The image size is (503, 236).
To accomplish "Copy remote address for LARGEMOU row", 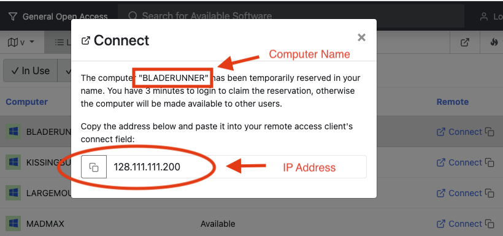I will coord(490,193).
